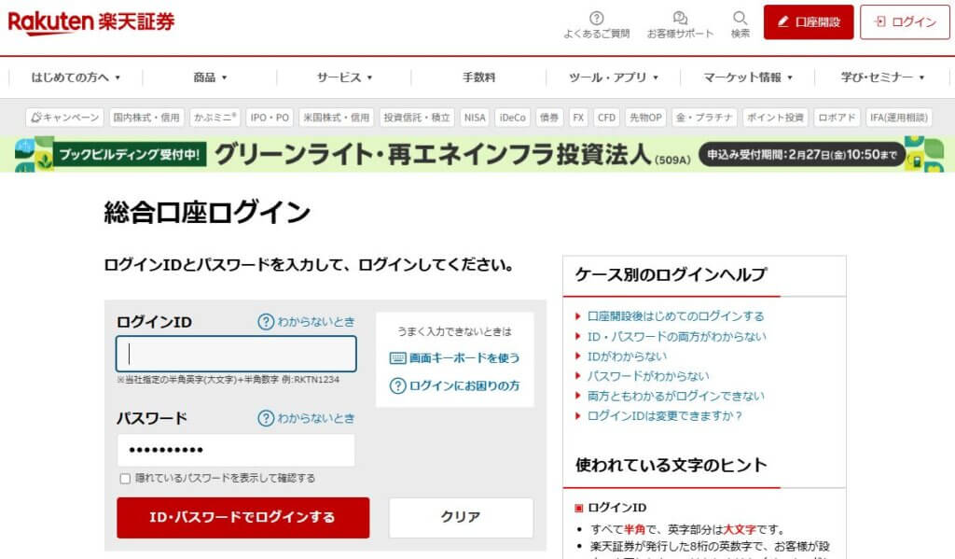Expand the はじめての方へ dropdown menu

coord(76,77)
